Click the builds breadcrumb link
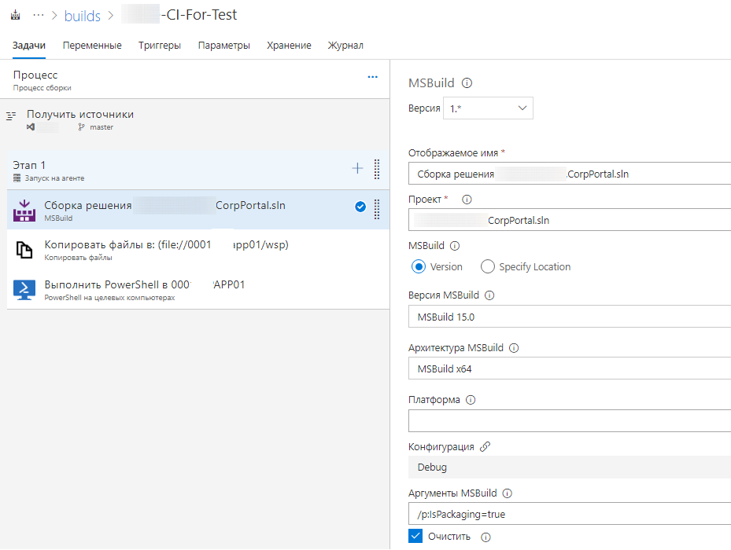This screenshot has width=731, height=550. click(82, 16)
